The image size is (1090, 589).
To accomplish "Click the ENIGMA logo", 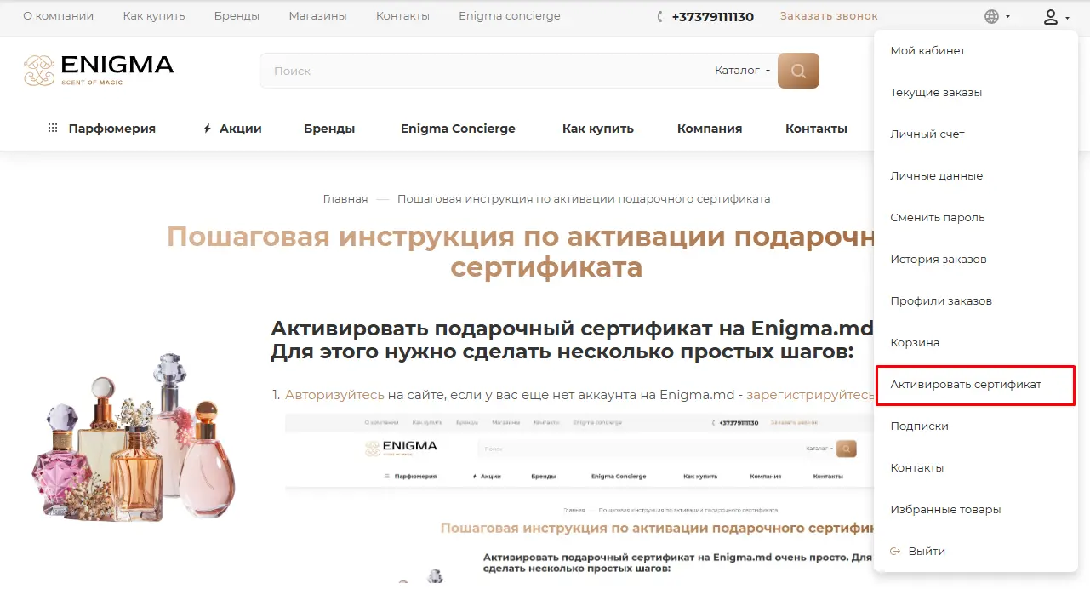I will tap(99, 71).
